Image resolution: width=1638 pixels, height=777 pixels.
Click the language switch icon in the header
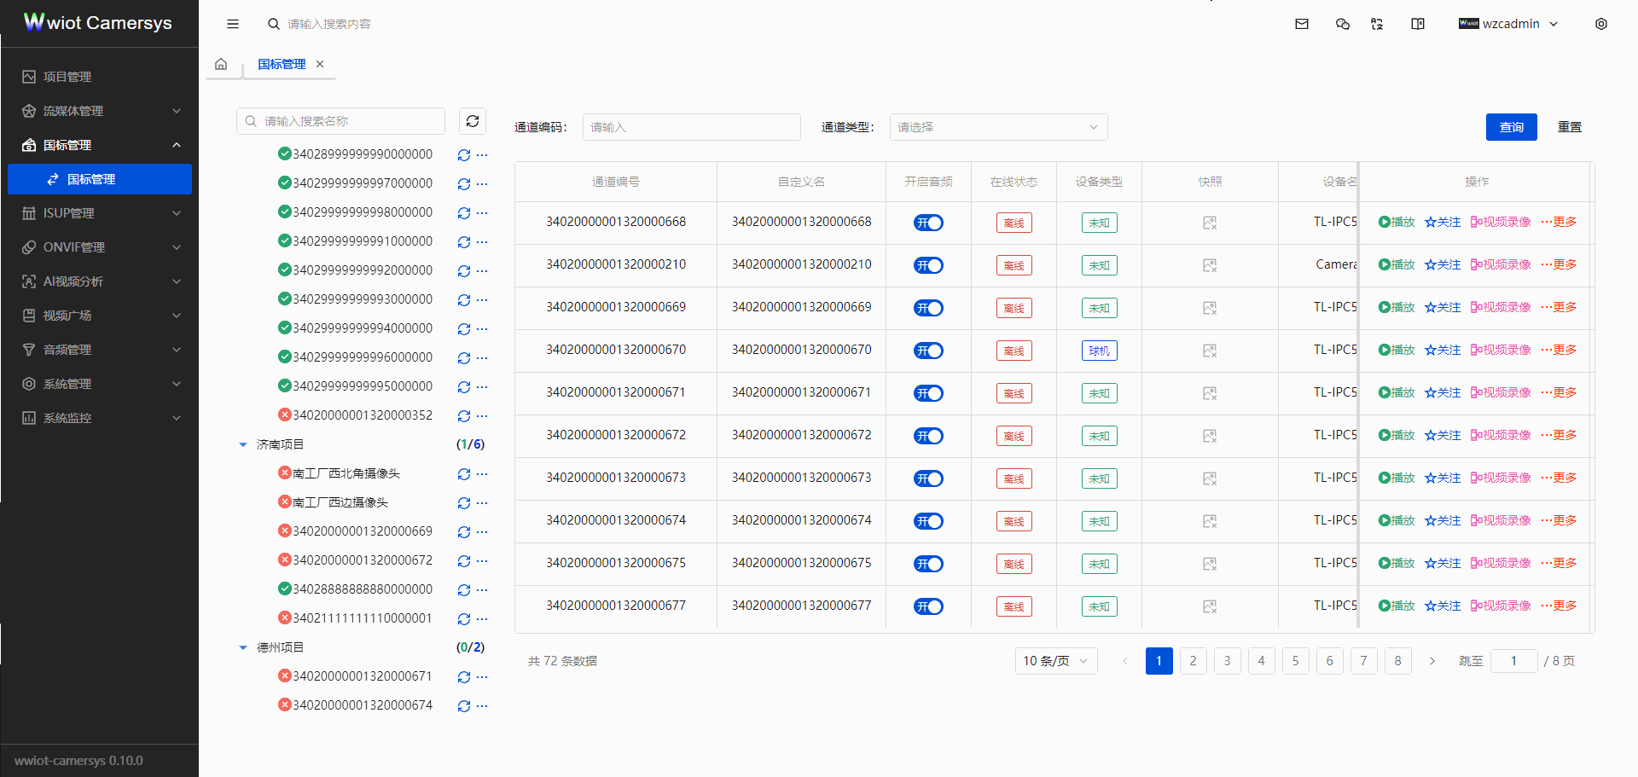click(1376, 24)
